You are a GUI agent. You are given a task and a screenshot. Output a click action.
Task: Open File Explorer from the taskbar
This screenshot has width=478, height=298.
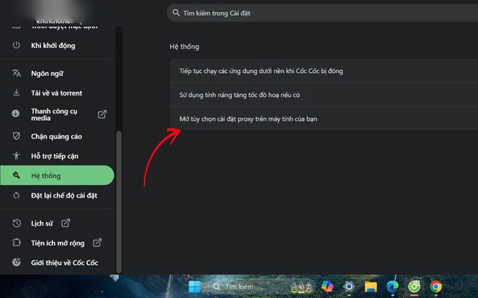[x=370, y=287]
